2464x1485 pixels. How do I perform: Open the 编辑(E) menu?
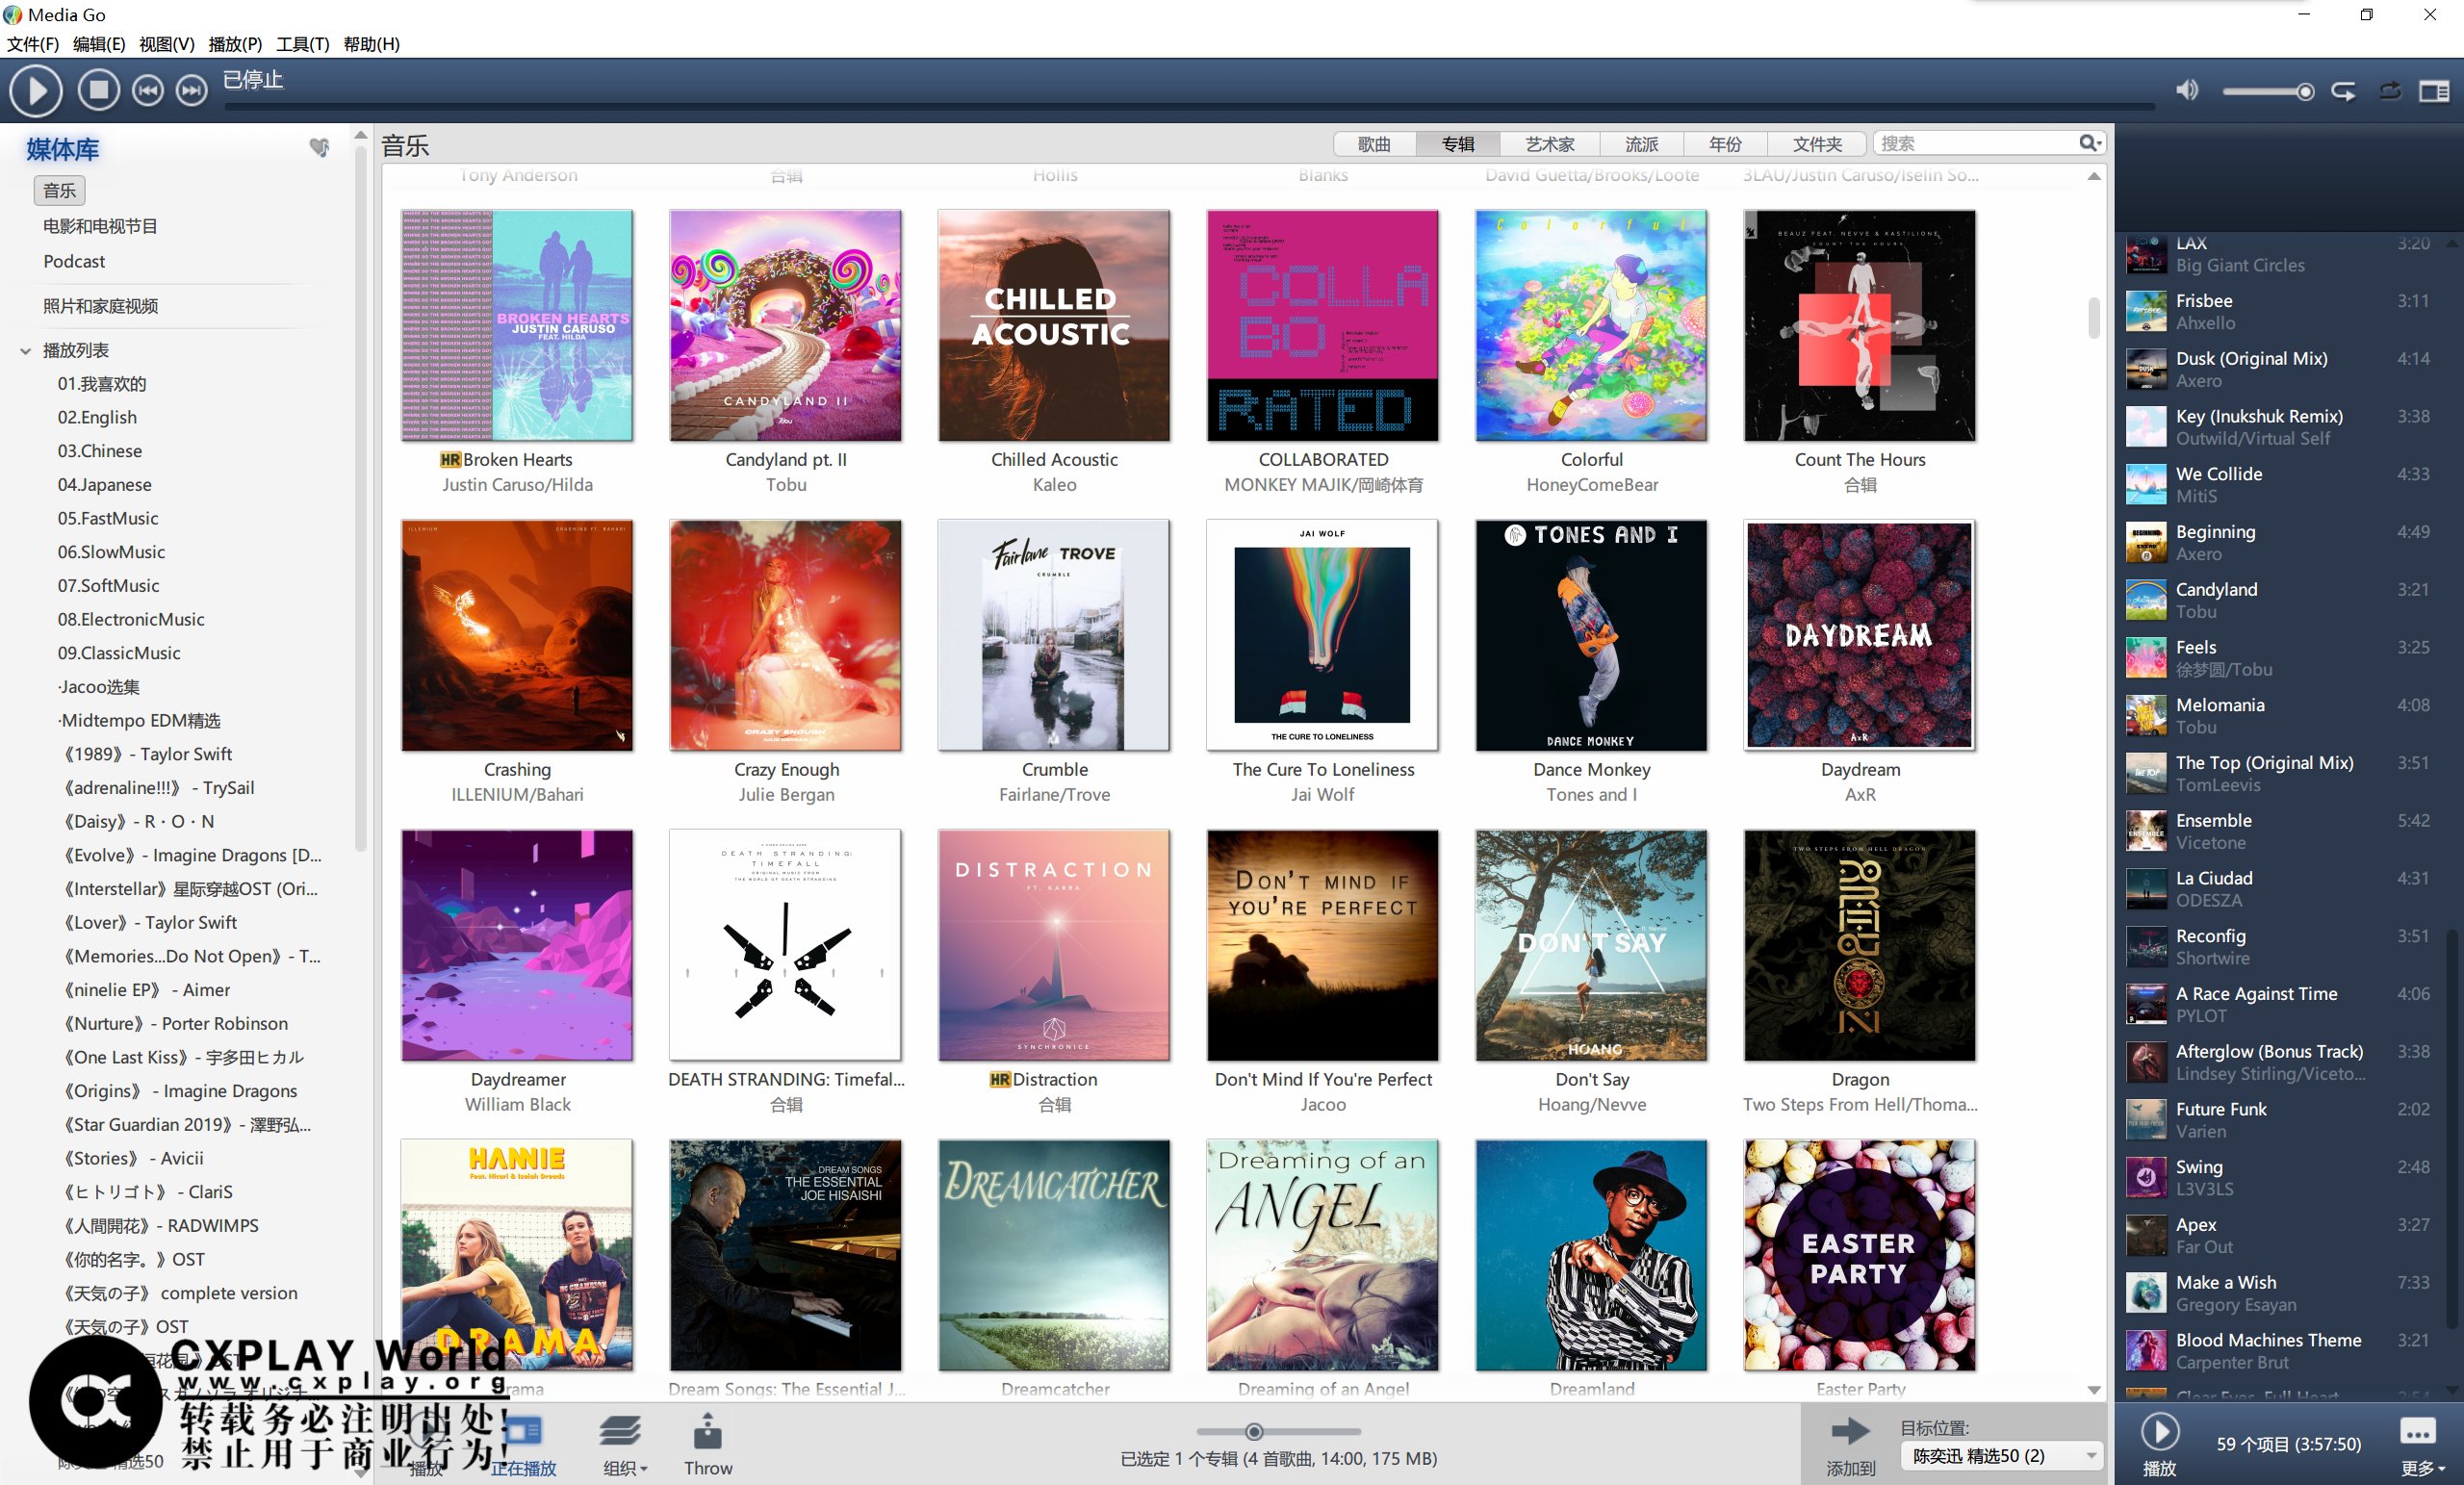[x=99, y=44]
